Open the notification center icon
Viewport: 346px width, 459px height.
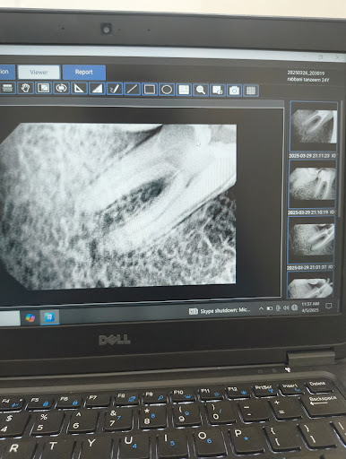[x=329, y=306]
